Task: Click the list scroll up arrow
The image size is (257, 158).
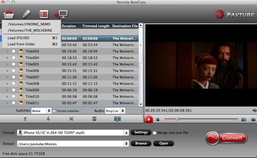Action: tap(141, 26)
